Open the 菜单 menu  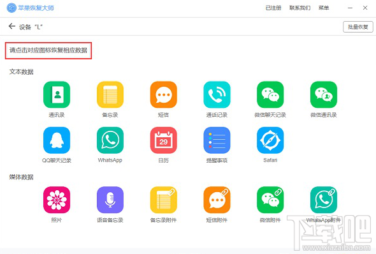[x=324, y=8]
